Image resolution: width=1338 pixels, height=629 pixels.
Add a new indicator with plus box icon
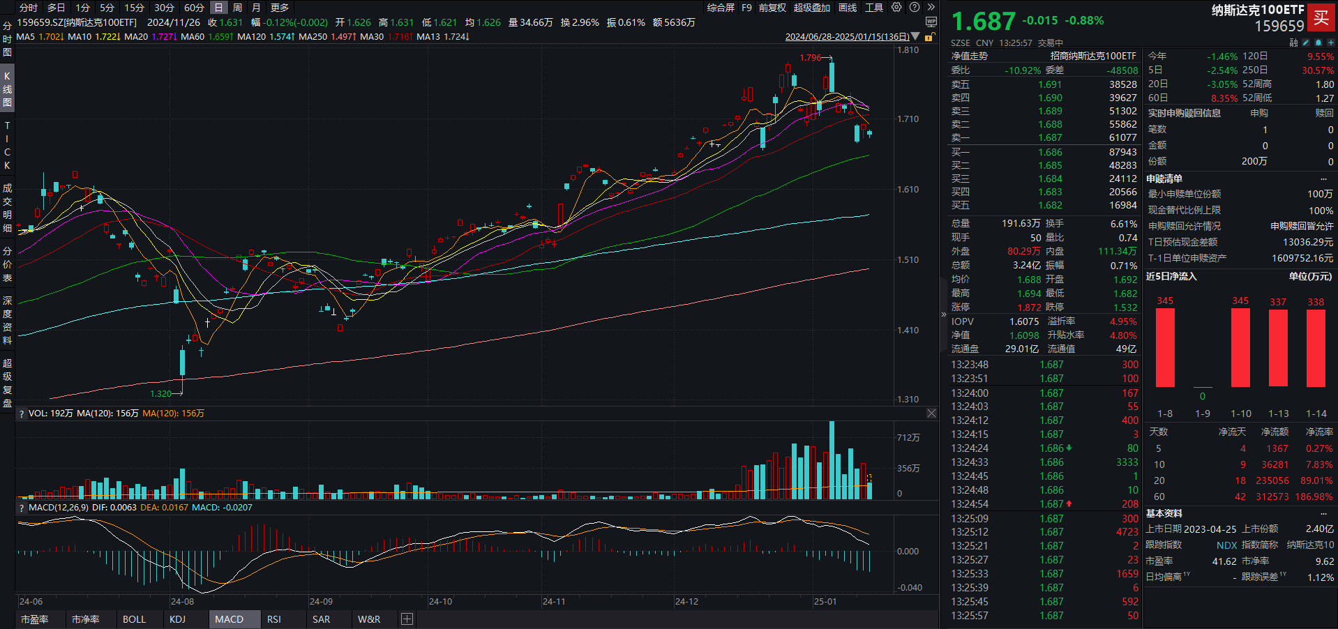pyautogui.click(x=407, y=619)
